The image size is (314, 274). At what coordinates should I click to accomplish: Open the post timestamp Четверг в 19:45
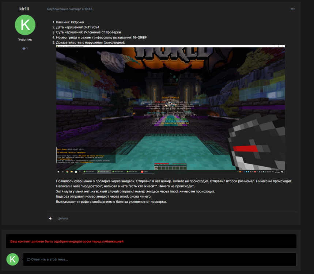pyautogui.click(x=69, y=9)
